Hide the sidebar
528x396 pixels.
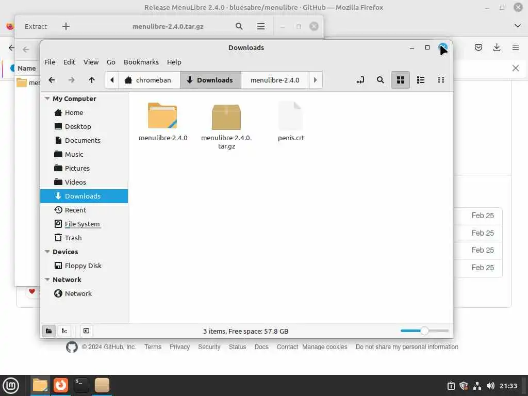click(x=86, y=331)
